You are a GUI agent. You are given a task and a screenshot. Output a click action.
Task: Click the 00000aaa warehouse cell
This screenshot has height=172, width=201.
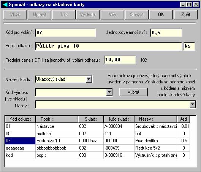(x=91, y=141)
